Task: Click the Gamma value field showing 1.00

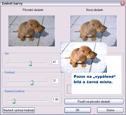Action: pyautogui.click(x=56, y=100)
